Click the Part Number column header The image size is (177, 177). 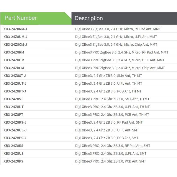21,18
